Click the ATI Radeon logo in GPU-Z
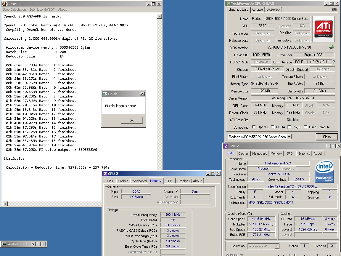 [x=323, y=29]
